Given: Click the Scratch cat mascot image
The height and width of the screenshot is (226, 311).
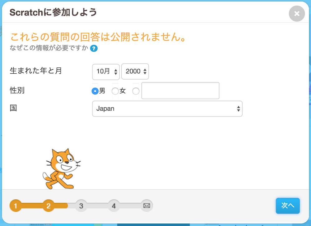Looking at the screenshot, I should (x=61, y=169).
